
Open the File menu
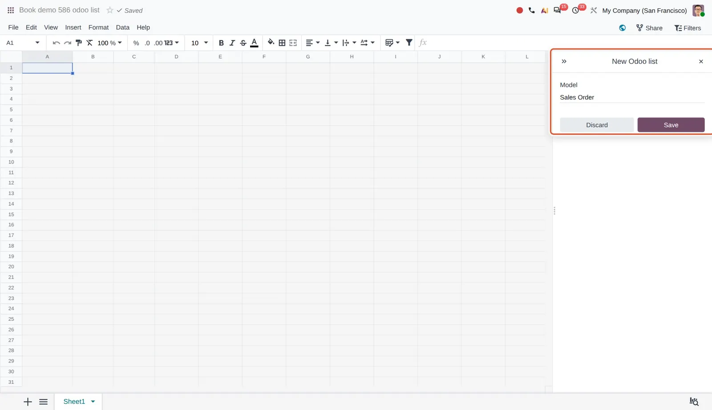point(13,28)
